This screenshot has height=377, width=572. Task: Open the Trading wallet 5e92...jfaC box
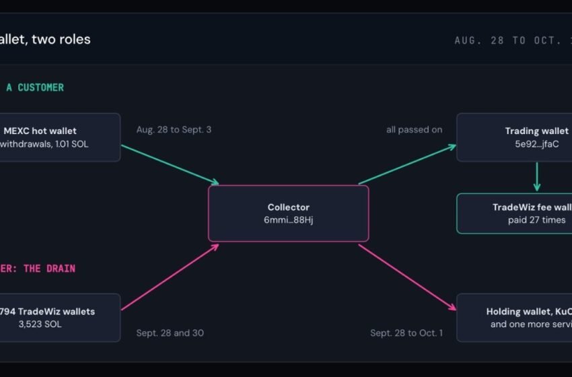click(514, 137)
